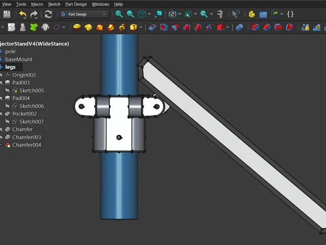Undo the last action

[23, 14]
